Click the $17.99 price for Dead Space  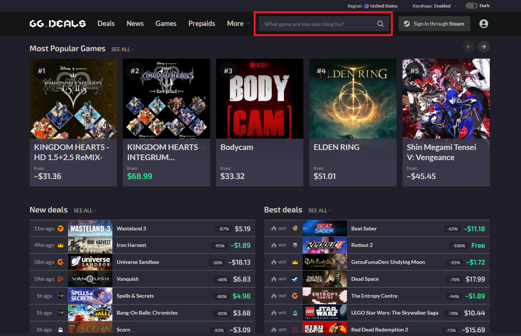click(x=475, y=279)
